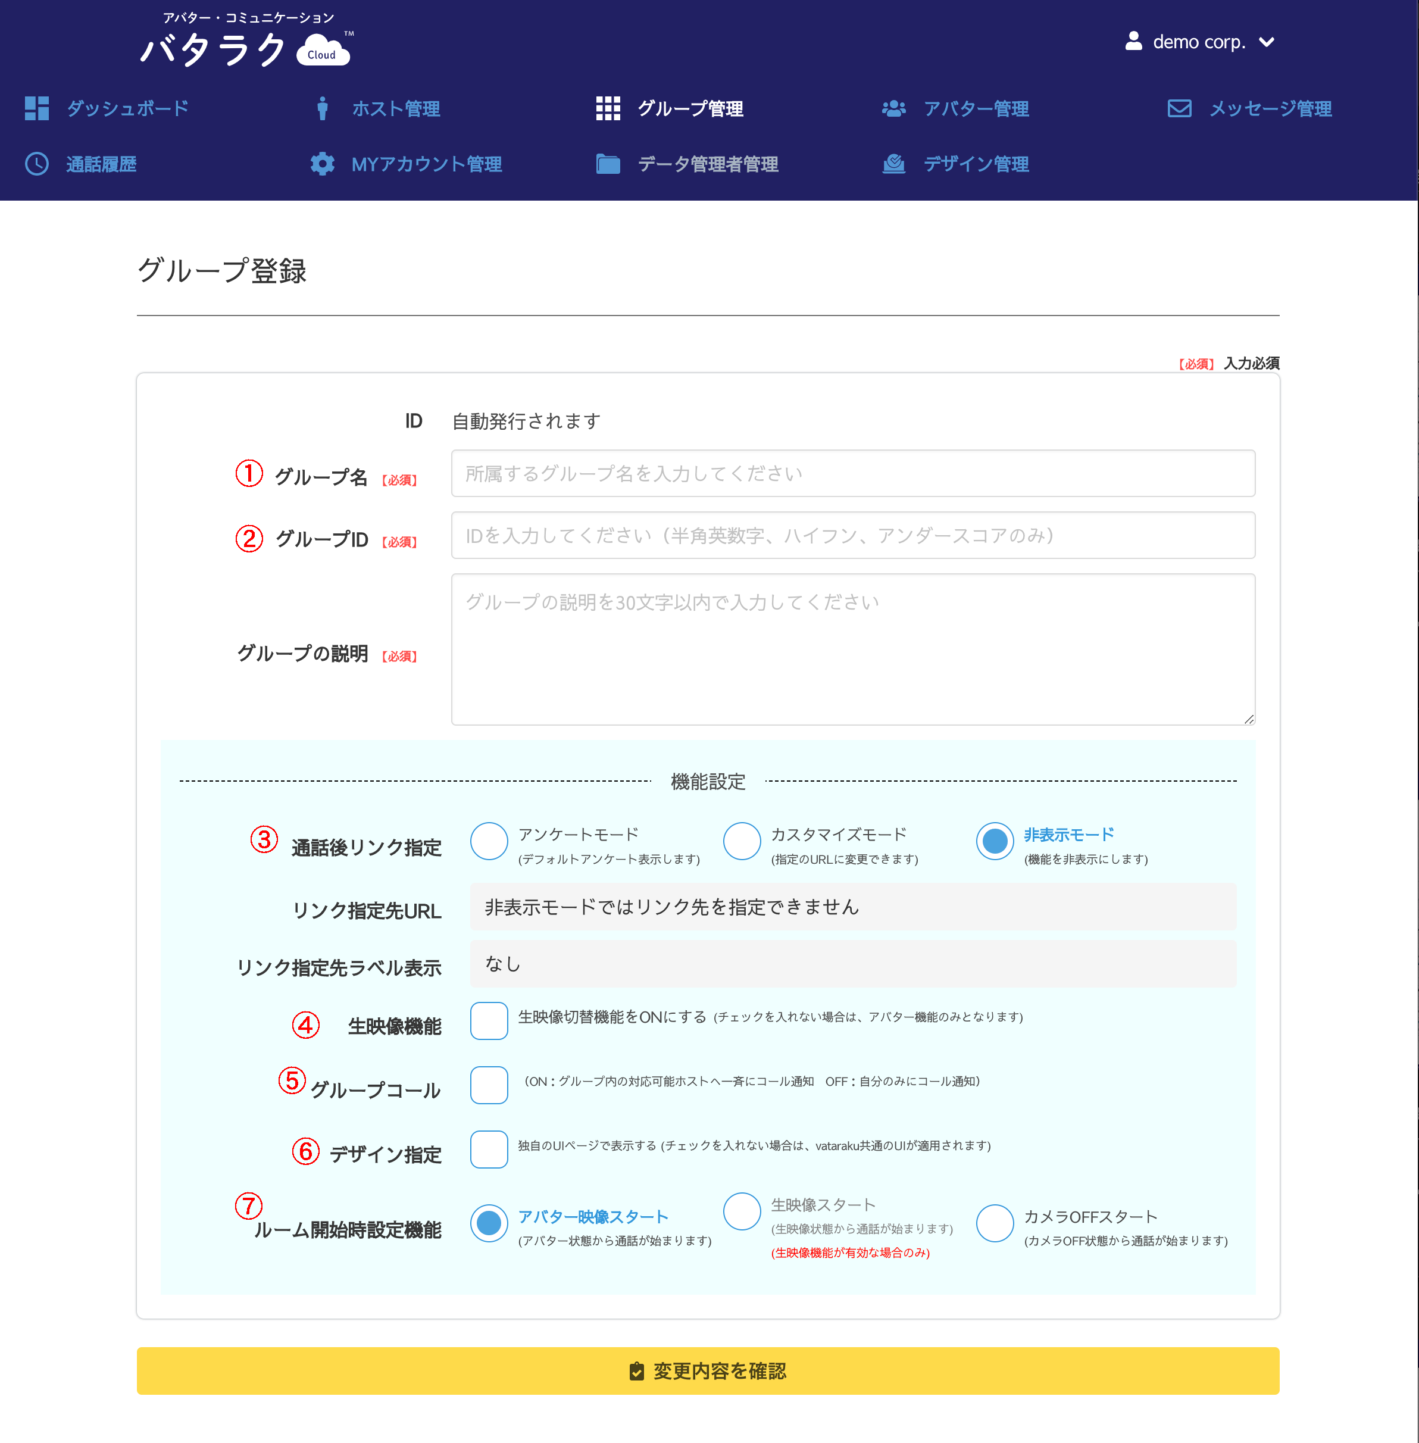
Task: Click the グループの説明 text area
Action: coord(852,649)
